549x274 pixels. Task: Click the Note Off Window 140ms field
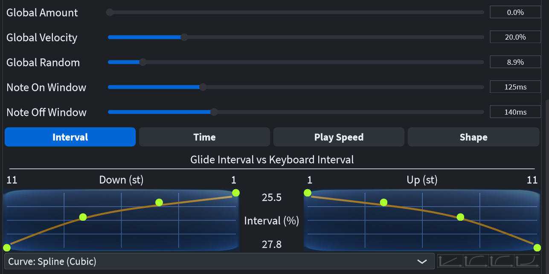tap(515, 112)
